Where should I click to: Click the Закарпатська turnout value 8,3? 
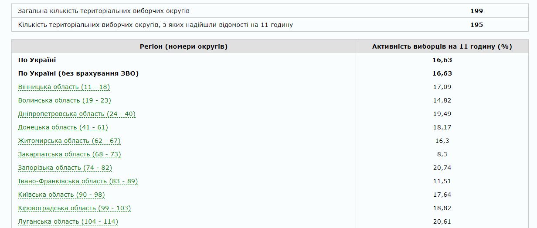(442, 154)
